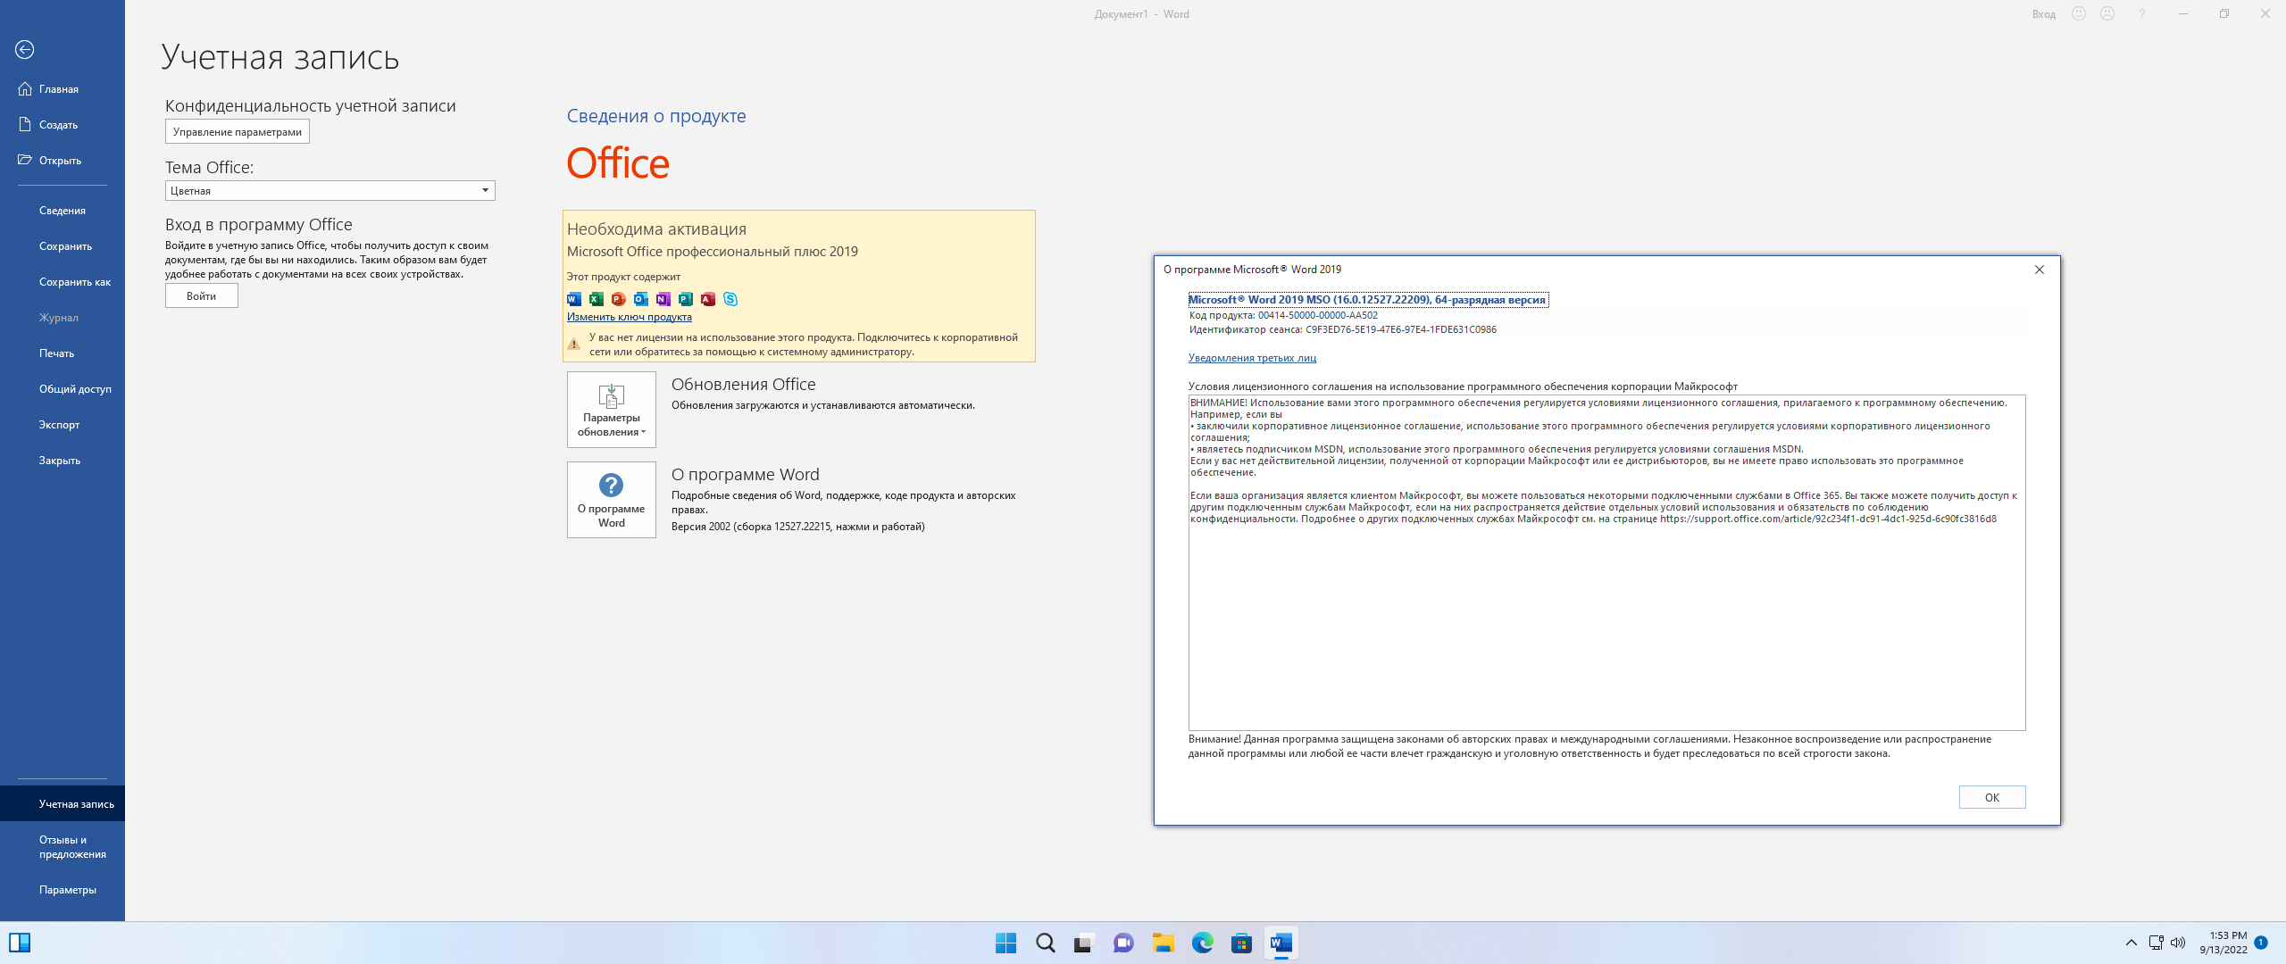Click the Word version string in dialog
Screen dimensions: 2286x964
click(x=1367, y=300)
